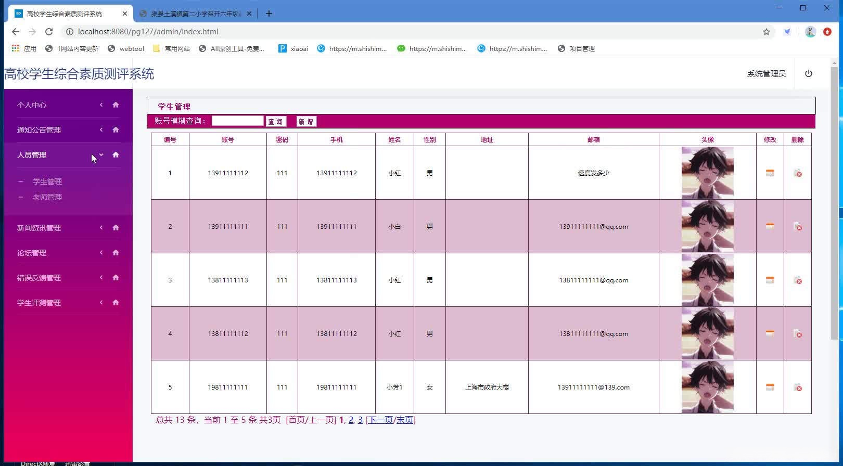Image resolution: width=843 pixels, height=466 pixels.
Task: Delete student 13811111113 in row 3
Action: tap(797, 280)
